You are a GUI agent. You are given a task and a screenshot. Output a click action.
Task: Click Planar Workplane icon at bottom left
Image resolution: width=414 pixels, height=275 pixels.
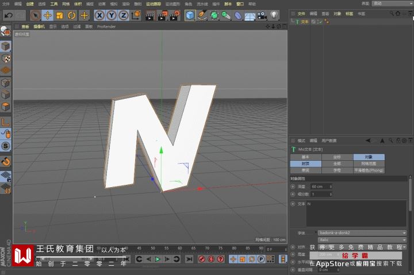6,188
